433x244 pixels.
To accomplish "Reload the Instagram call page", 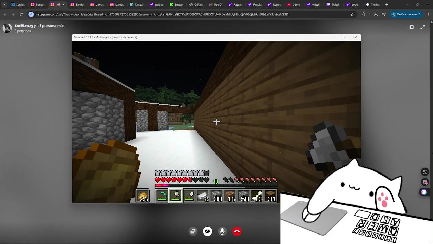I will [21, 14].
